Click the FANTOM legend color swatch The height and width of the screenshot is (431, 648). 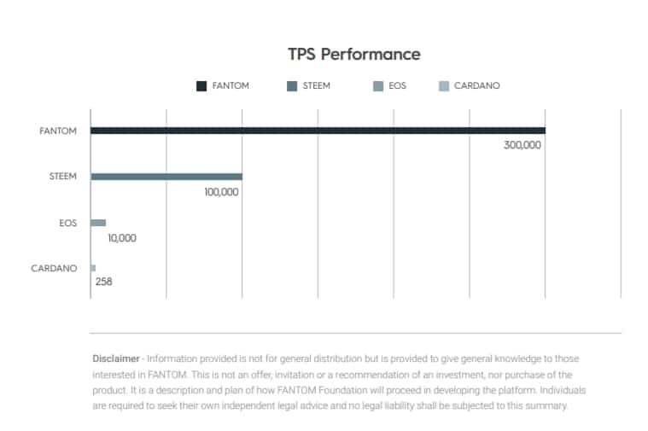[x=201, y=86]
